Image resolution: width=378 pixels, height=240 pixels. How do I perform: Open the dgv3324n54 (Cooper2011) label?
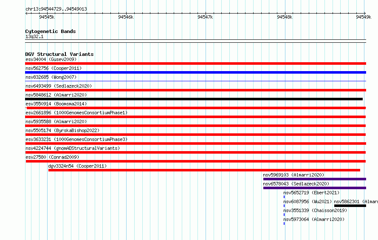[77, 166]
